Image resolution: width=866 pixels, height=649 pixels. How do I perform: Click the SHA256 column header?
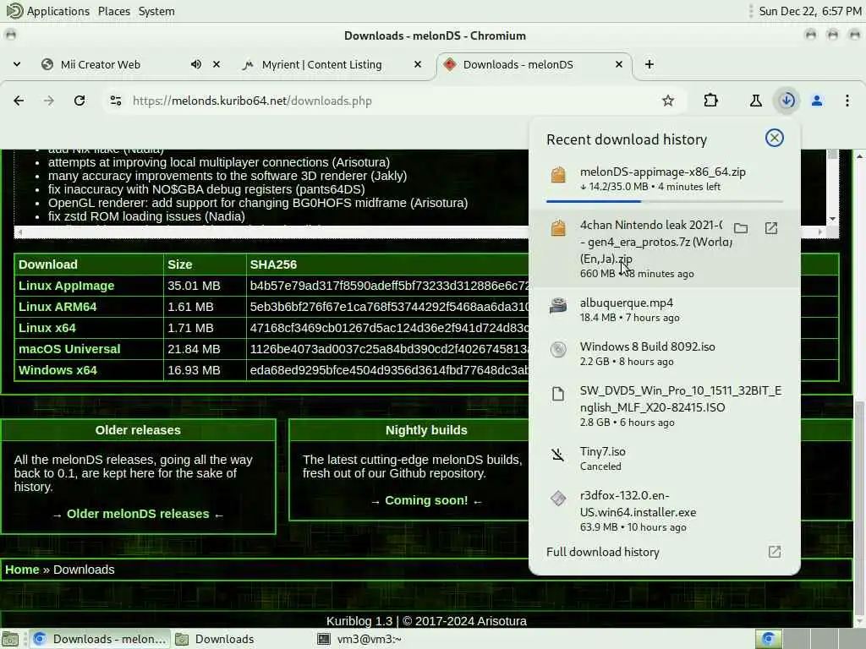273,265
